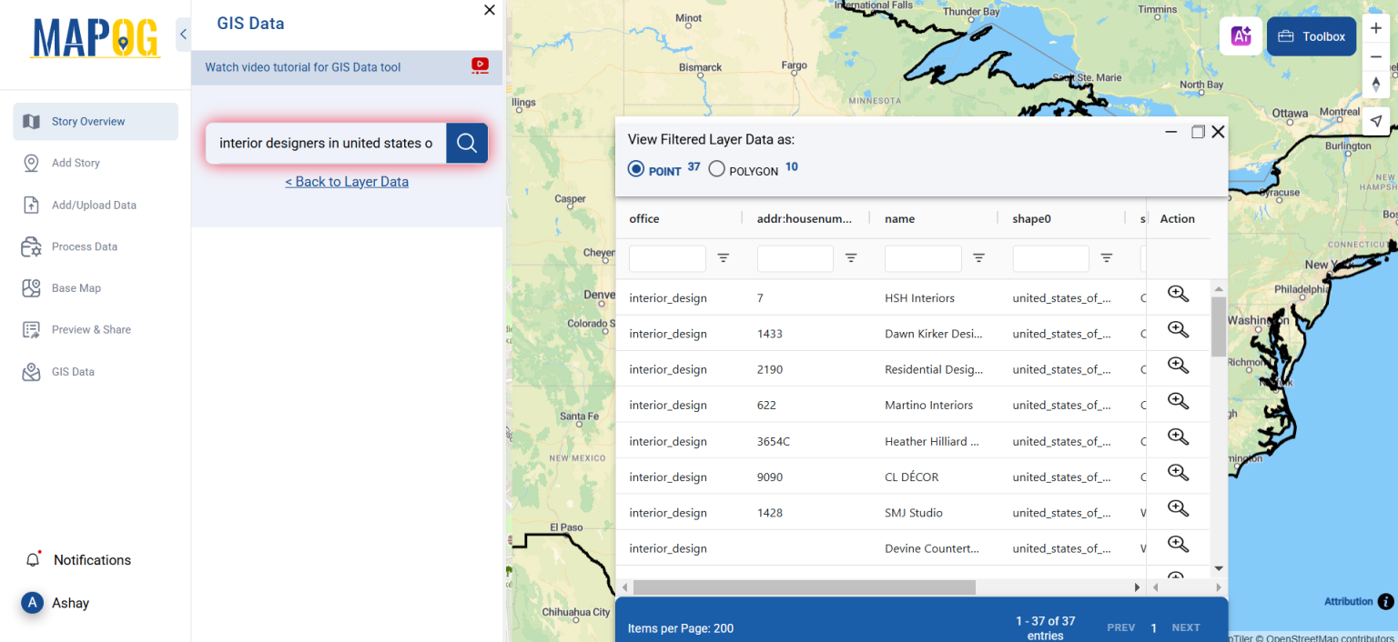Select the POLYGON radio button

pyautogui.click(x=716, y=168)
